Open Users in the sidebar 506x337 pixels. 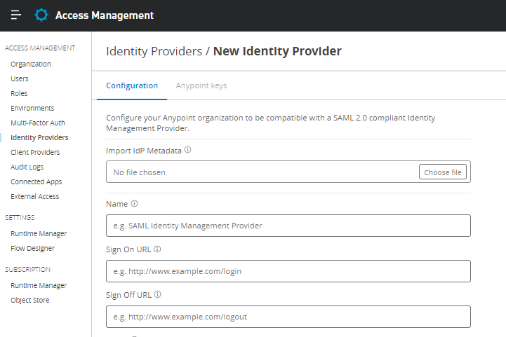click(20, 78)
